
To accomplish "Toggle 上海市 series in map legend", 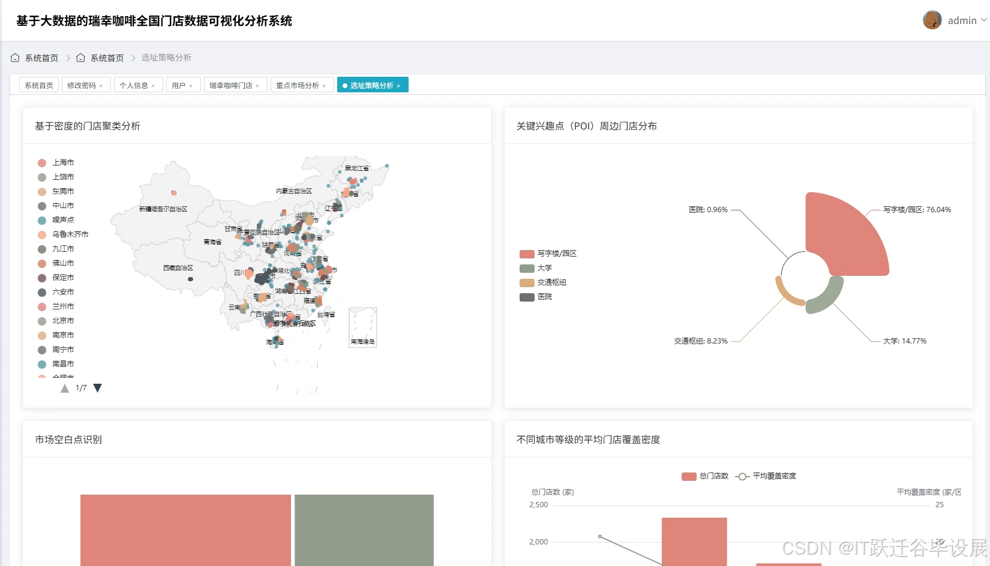I will pyautogui.click(x=56, y=162).
